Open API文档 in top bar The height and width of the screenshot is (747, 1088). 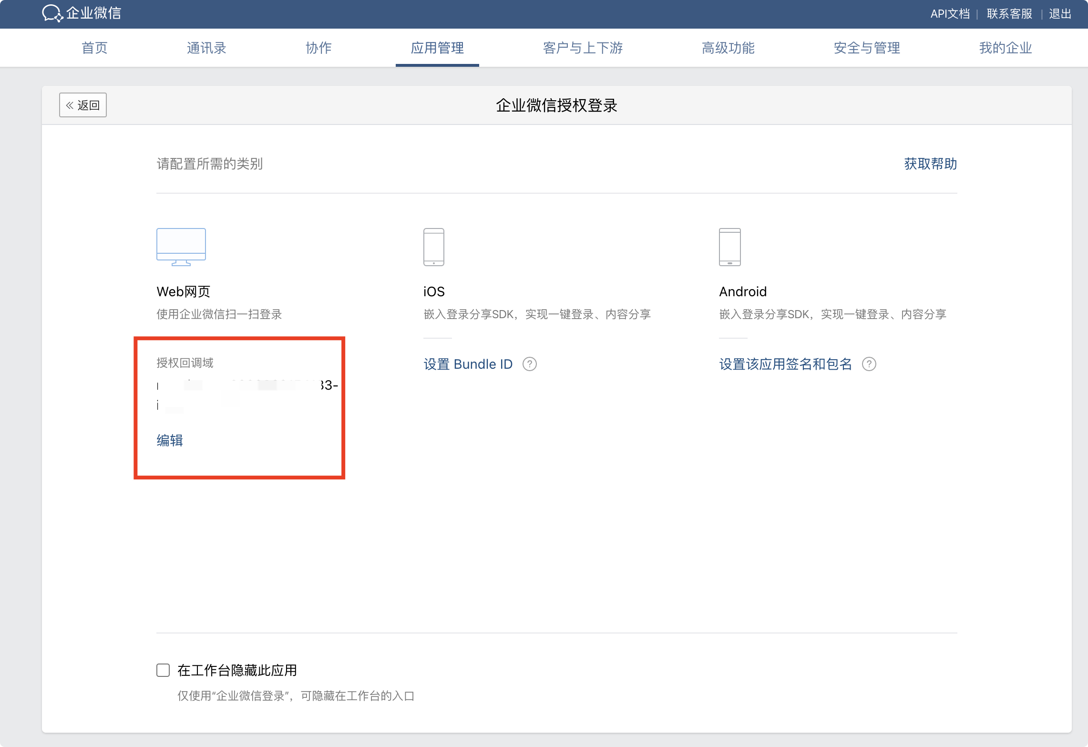click(x=950, y=14)
